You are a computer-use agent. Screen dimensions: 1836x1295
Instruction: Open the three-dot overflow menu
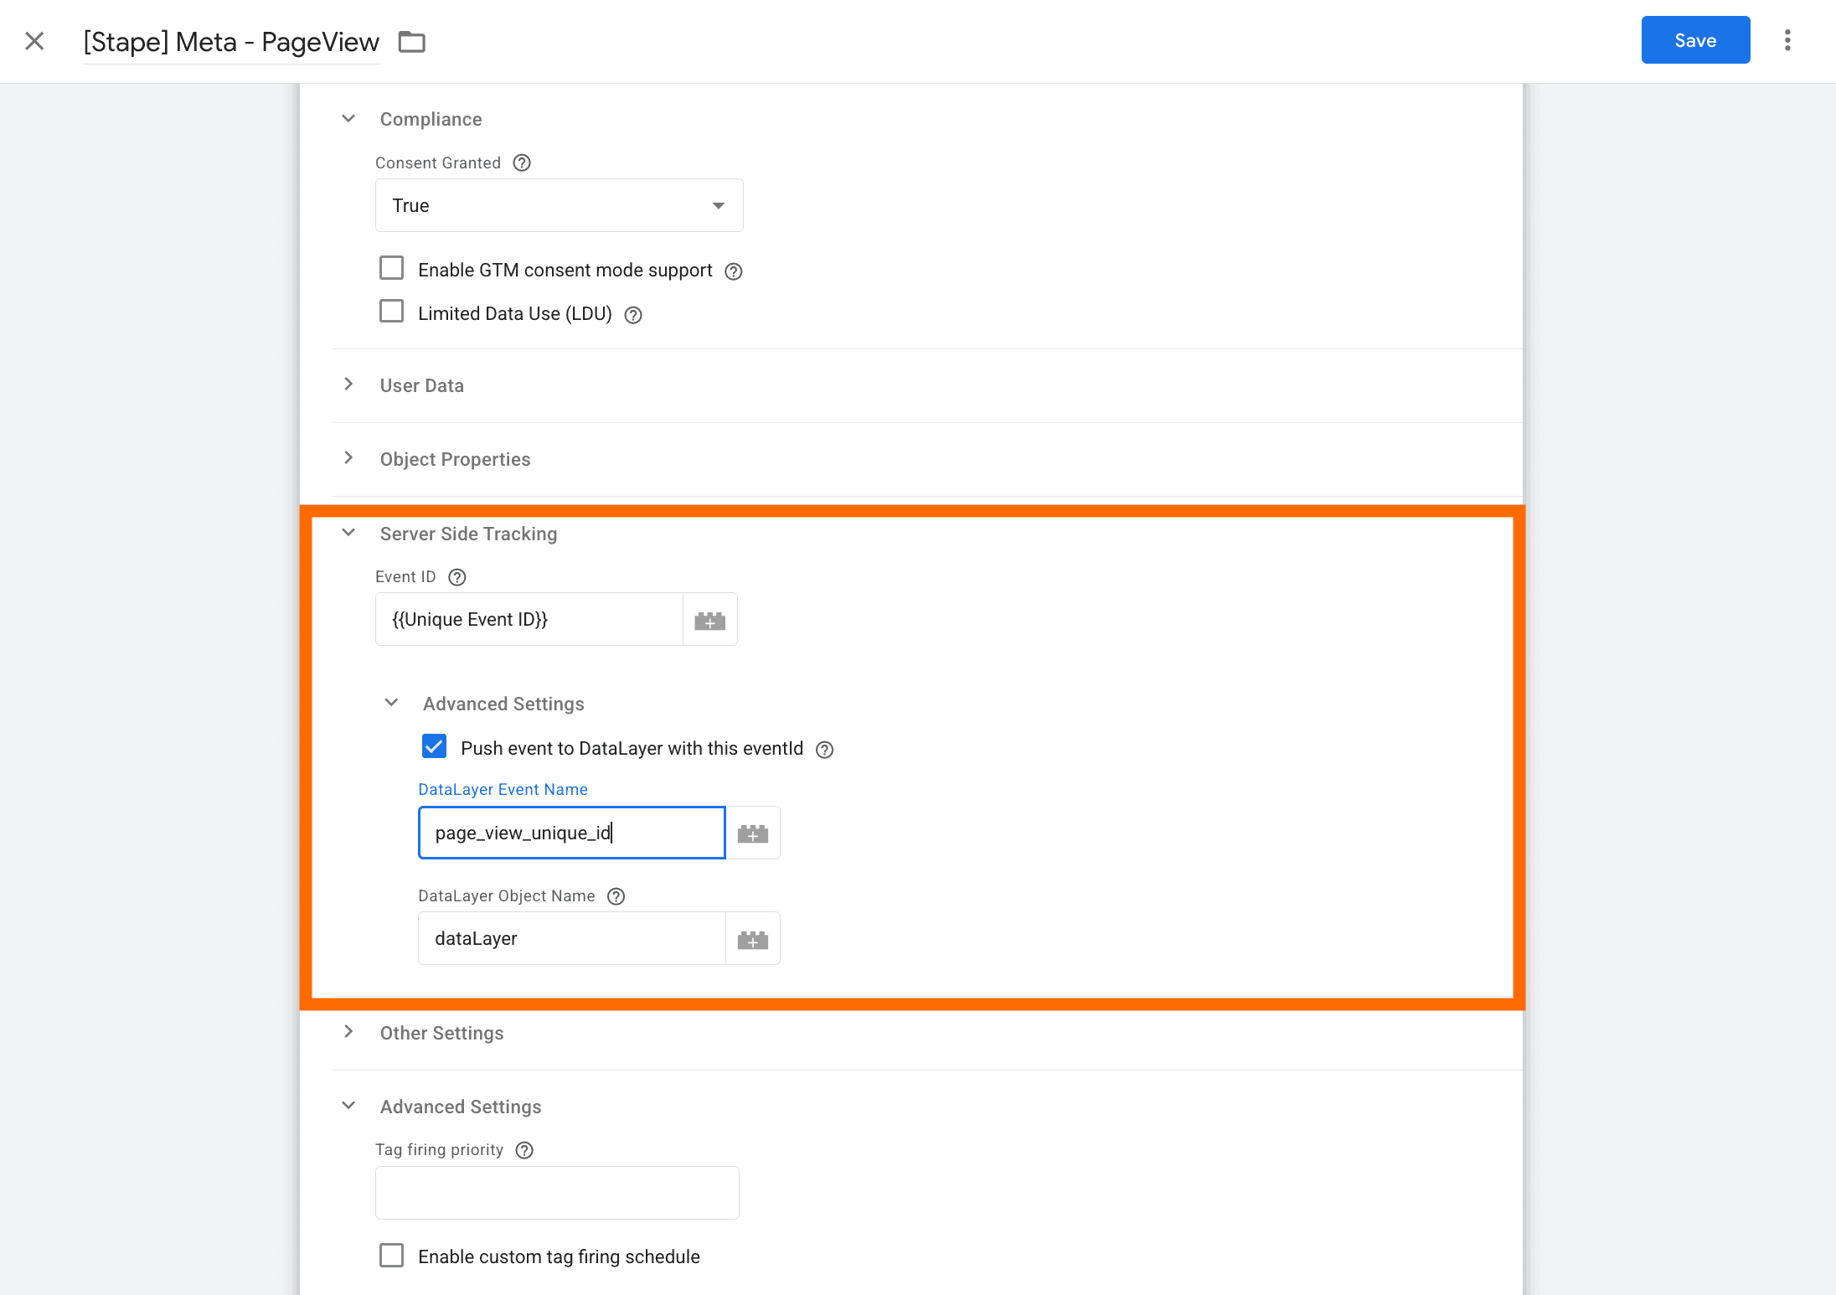[1787, 39]
